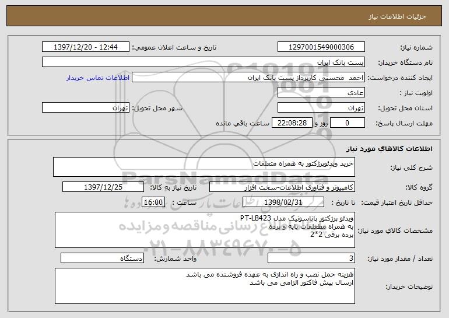This screenshot has width=449, height=318.
Task: Click the label توضیحات خریدار
Action: pos(409,286)
